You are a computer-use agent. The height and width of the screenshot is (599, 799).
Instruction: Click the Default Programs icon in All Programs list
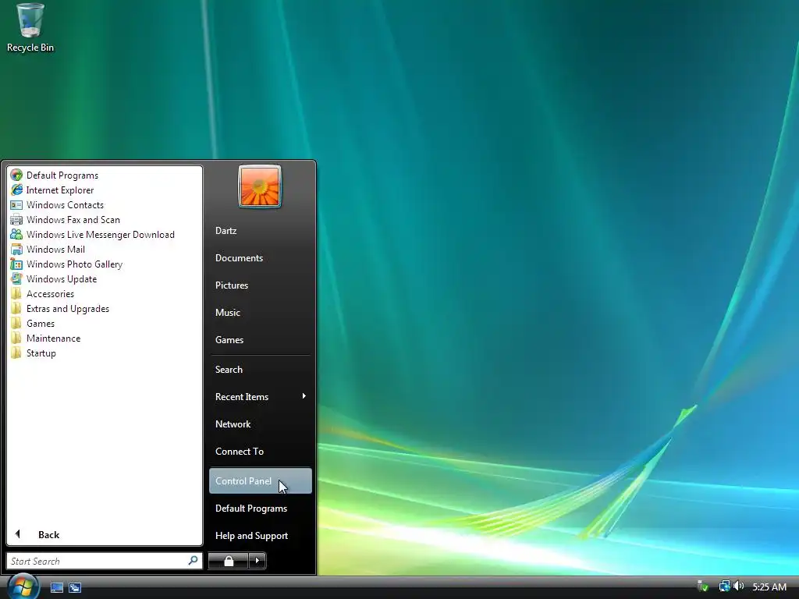16,175
